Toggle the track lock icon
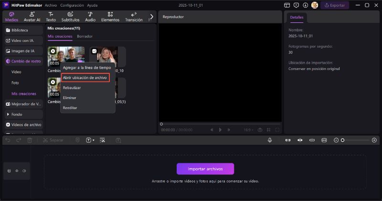The width and height of the screenshot is (382, 201). click(x=10, y=171)
